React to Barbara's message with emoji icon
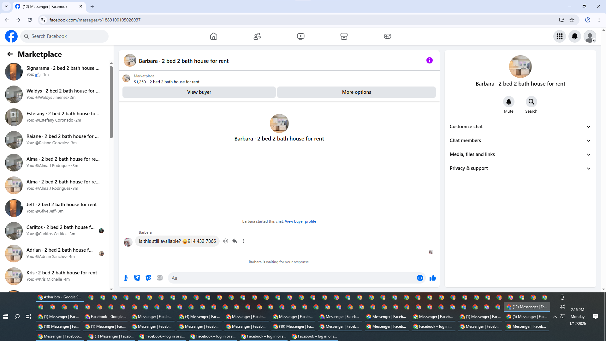The height and width of the screenshot is (341, 606). click(226, 241)
